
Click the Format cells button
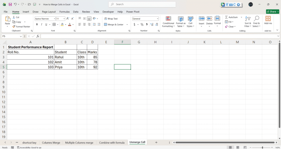pyautogui.click(x=217, y=21)
